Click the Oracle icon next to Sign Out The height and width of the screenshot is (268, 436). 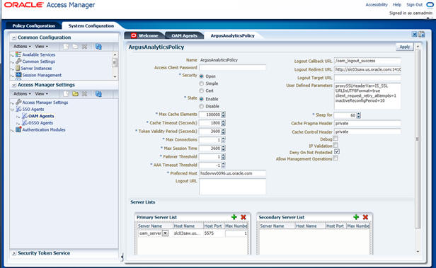click(430, 5)
